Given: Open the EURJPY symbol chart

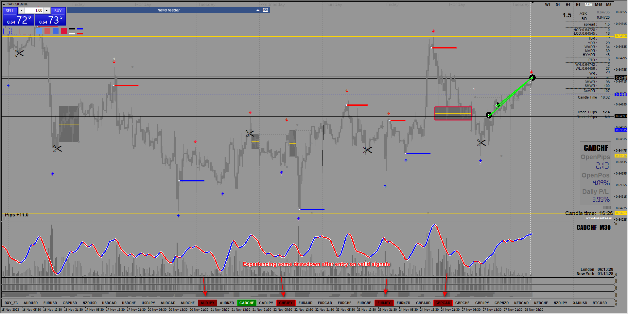Looking at the screenshot, I should [384, 303].
